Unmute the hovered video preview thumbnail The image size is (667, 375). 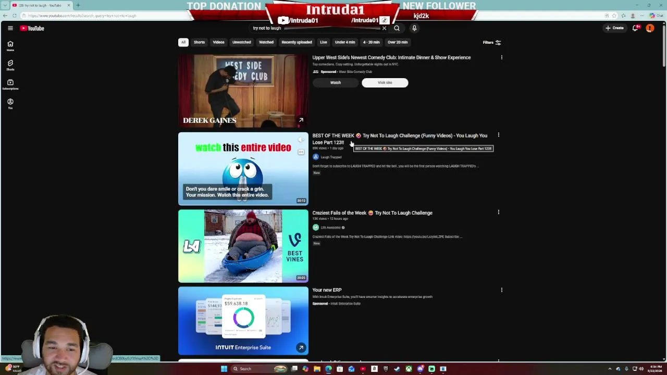coord(301,140)
